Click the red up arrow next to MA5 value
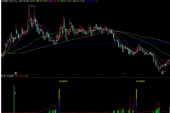170x113 pixels. 35,1
